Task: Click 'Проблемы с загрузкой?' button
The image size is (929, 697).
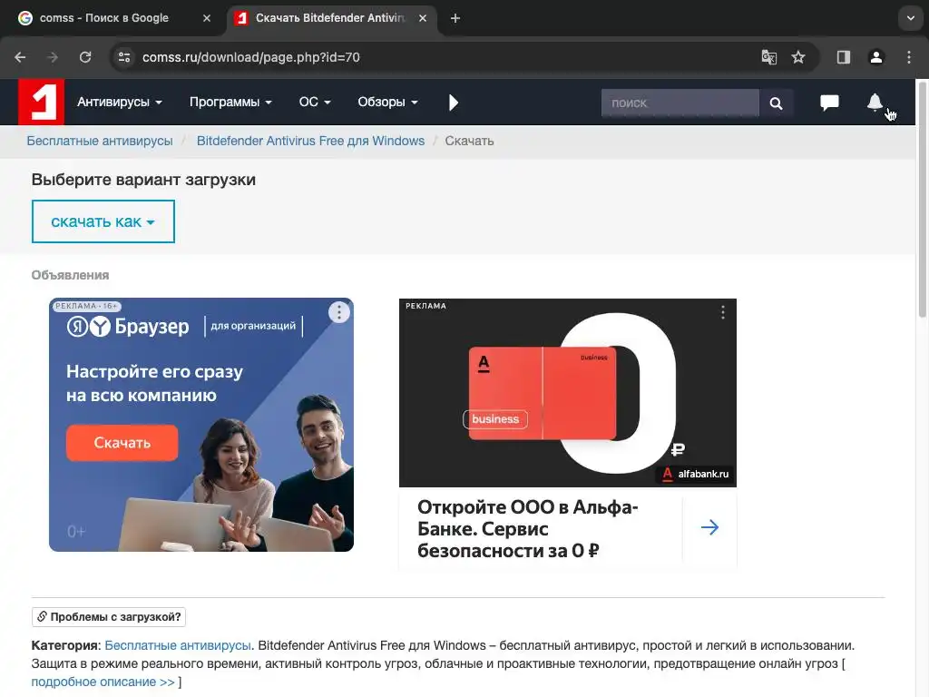Action: [x=109, y=617]
